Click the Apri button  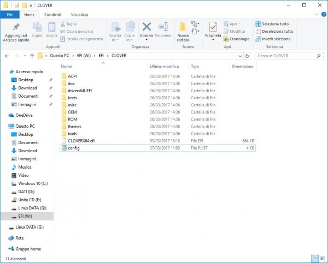point(232,24)
